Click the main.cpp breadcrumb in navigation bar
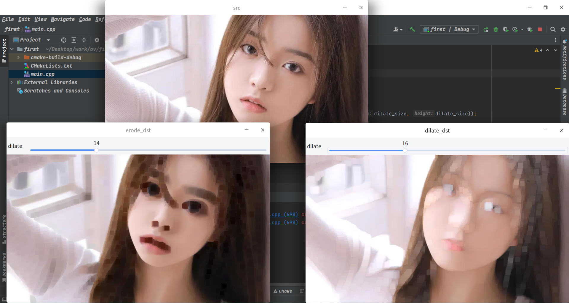 pyautogui.click(x=40, y=29)
